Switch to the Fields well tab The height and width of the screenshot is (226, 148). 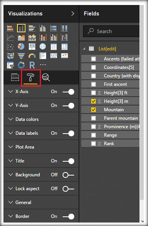point(15,77)
